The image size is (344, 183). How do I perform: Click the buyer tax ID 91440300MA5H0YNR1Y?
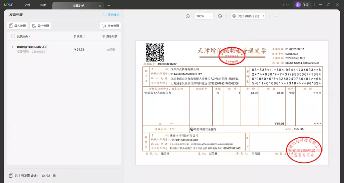pos(186,74)
